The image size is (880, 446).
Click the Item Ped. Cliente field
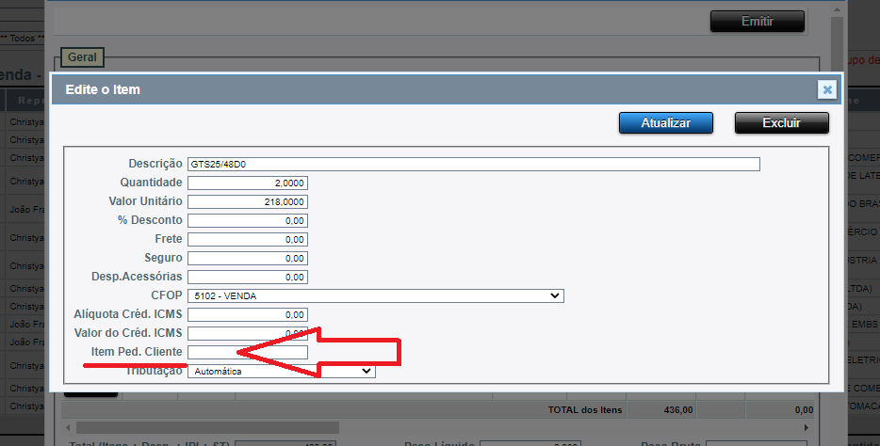(x=247, y=352)
